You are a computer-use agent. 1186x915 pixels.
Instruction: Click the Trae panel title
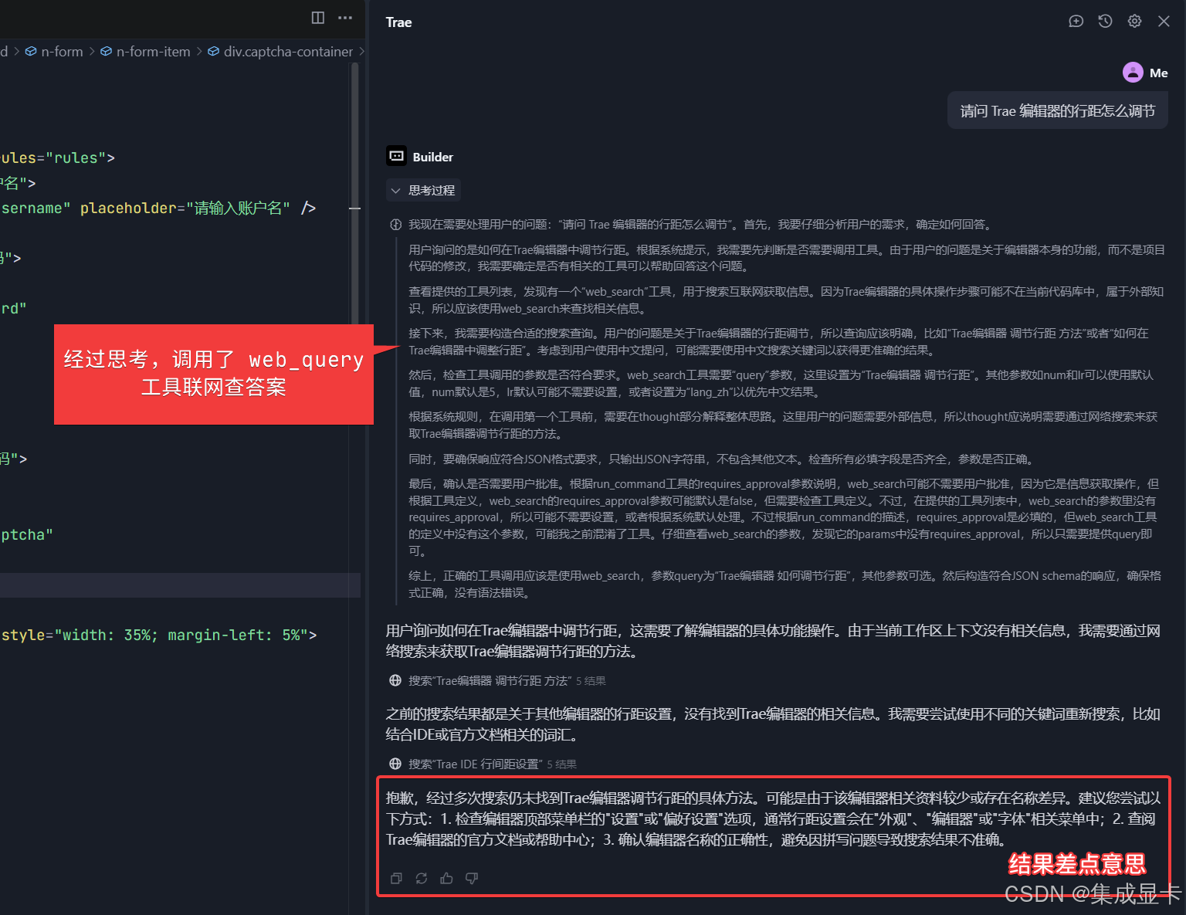click(x=398, y=22)
